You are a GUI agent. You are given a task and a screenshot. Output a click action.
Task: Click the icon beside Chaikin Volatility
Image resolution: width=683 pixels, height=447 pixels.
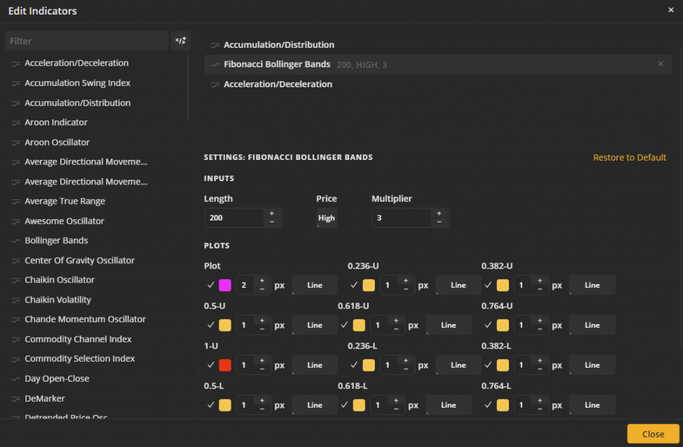15,300
